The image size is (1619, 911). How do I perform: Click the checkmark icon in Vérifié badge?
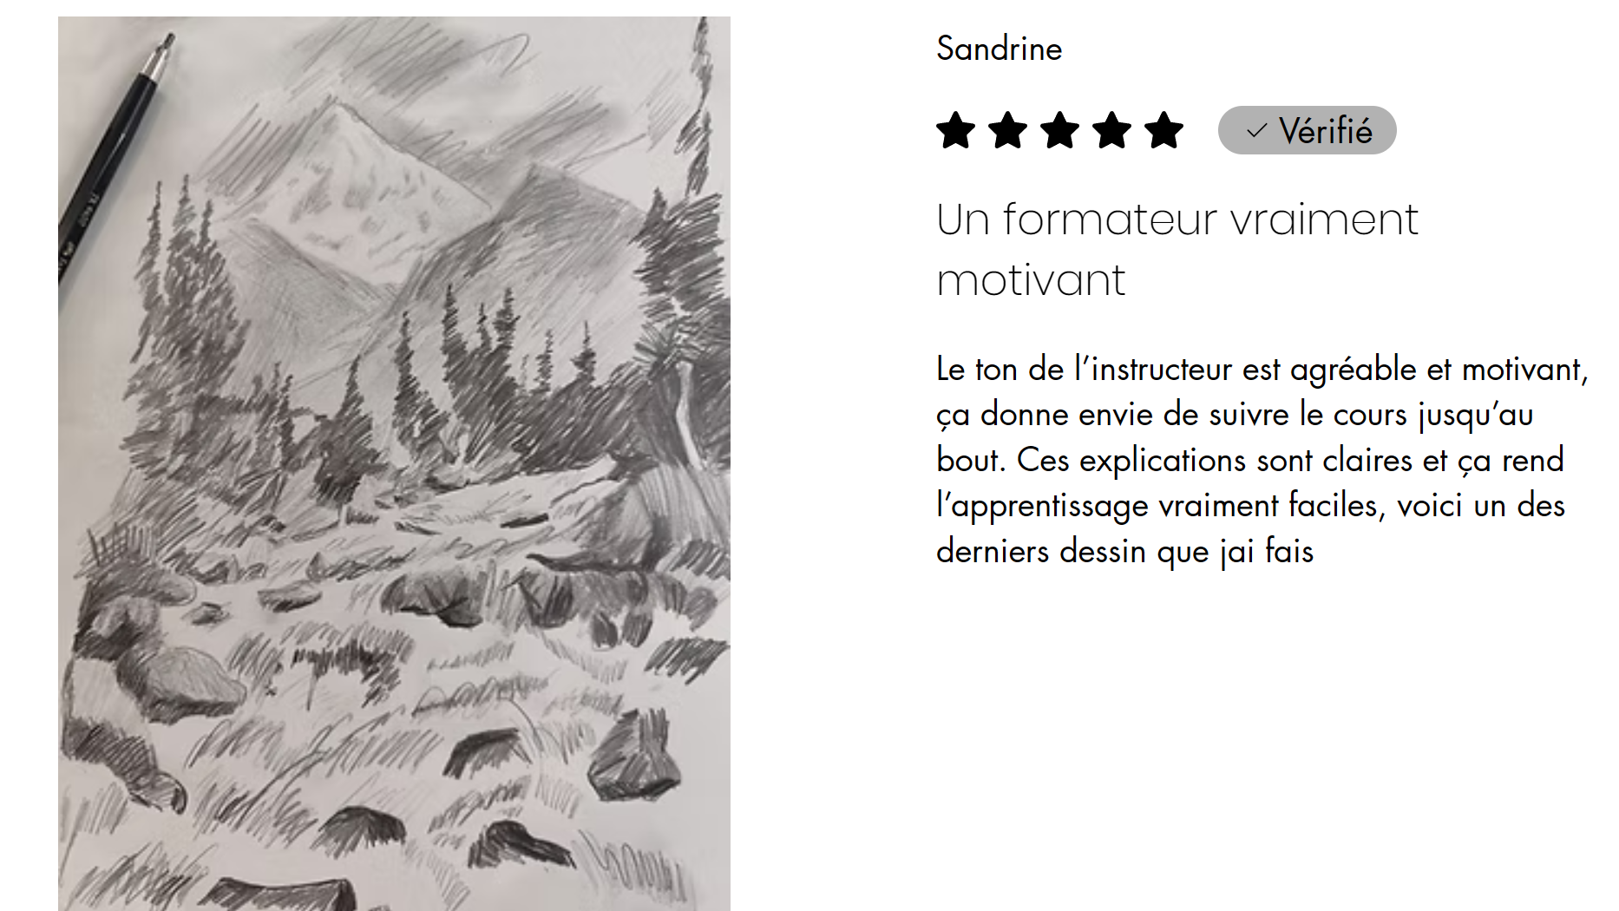tap(1256, 131)
